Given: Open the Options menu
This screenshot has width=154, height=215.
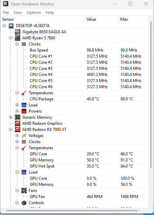Looking at the screenshot, I should 34,13.
